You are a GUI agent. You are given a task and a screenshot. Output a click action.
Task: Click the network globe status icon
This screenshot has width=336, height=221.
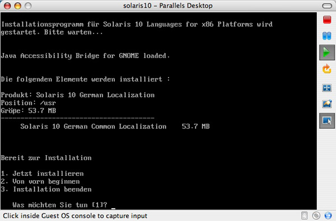(x=328, y=215)
